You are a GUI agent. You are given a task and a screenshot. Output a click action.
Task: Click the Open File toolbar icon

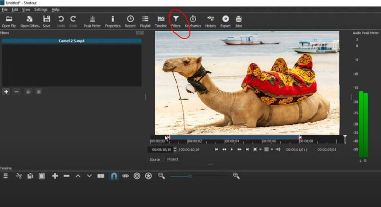9,21
